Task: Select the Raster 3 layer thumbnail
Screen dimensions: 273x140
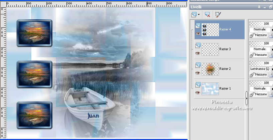Action: 210,49
